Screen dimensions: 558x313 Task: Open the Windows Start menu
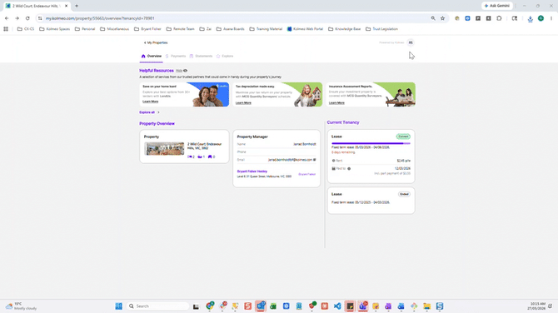pyautogui.click(x=118, y=306)
